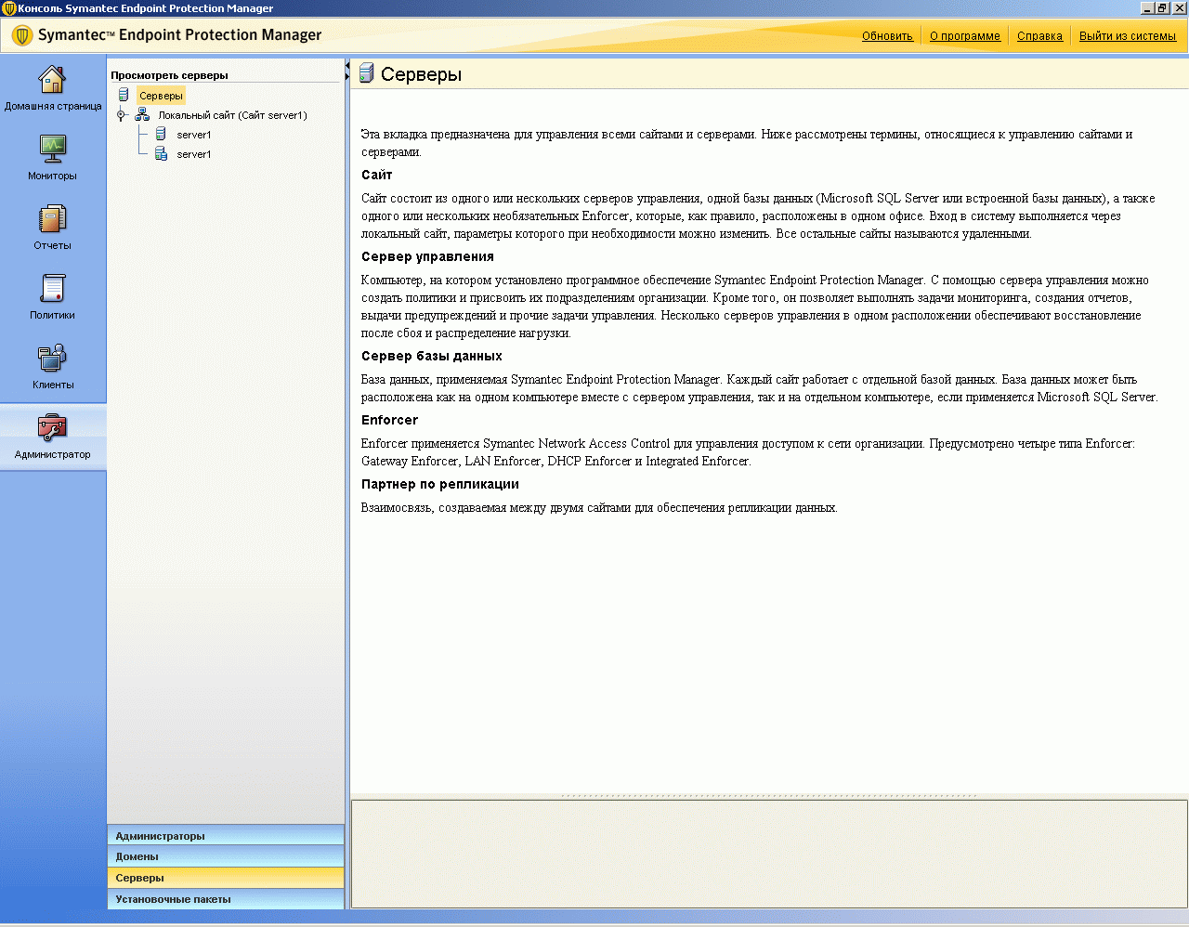Switch to the Политики section

coord(52,297)
